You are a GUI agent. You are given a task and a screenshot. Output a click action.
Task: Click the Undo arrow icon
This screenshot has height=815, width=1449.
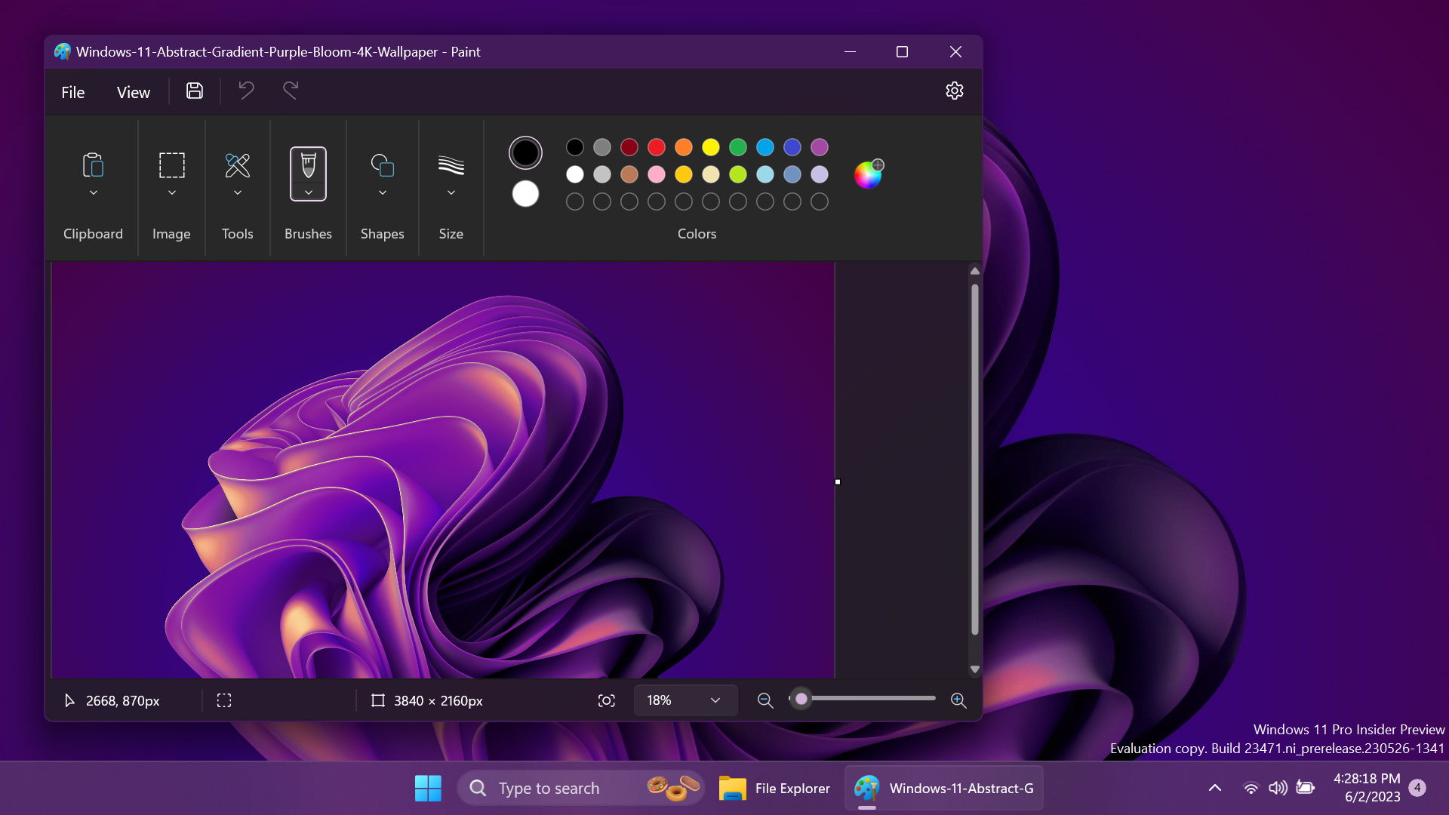(x=246, y=91)
